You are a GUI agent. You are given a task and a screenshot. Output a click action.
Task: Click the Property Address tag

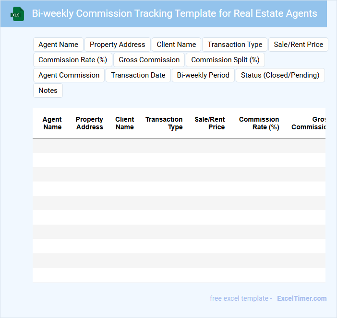coord(117,45)
